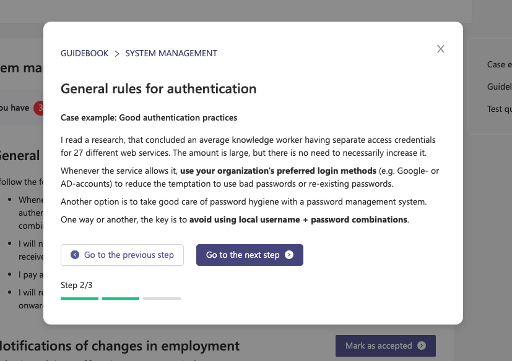Screen dimensions: 512x361
Task: Click the breadcrumb chevron separator
Action: (117, 54)
